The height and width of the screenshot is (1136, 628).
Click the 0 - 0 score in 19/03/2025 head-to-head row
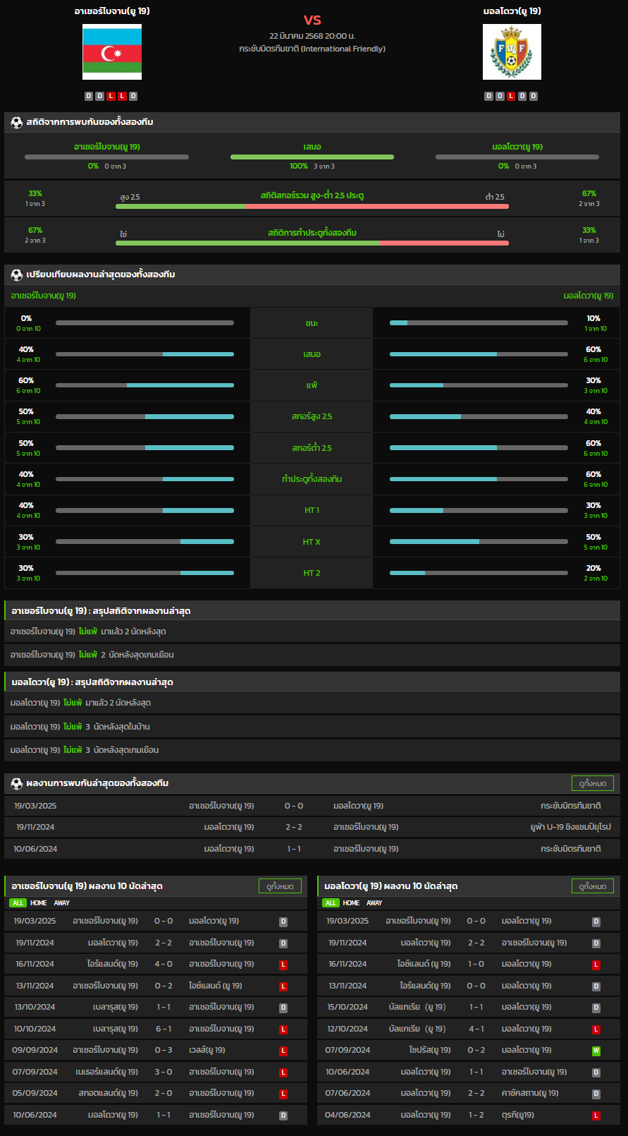[x=294, y=806]
